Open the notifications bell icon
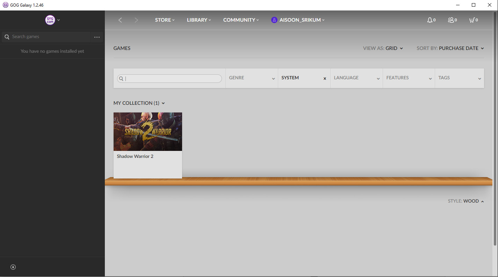498x277 pixels. tap(430, 20)
